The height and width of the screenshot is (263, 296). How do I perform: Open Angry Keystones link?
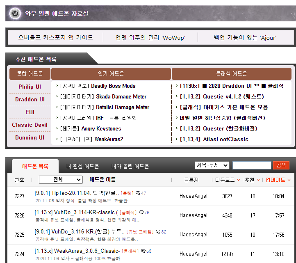[x=91, y=128]
